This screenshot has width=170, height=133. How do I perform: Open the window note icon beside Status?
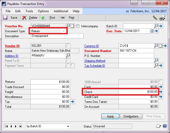point(158,126)
